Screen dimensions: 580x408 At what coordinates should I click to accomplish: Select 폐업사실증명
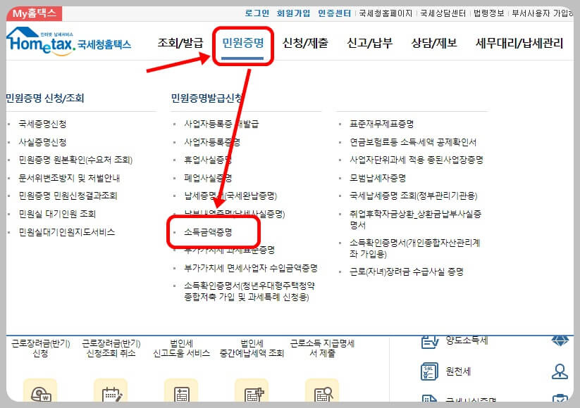208,178
